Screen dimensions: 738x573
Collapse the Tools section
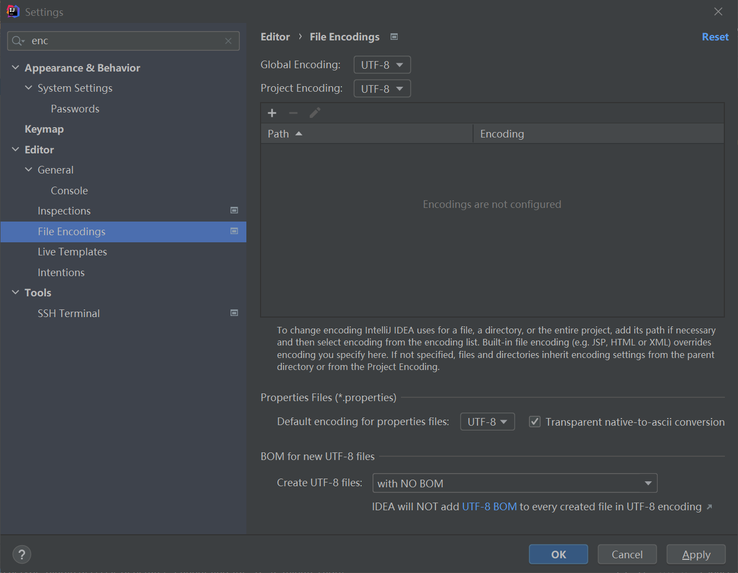[x=15, y=293]
